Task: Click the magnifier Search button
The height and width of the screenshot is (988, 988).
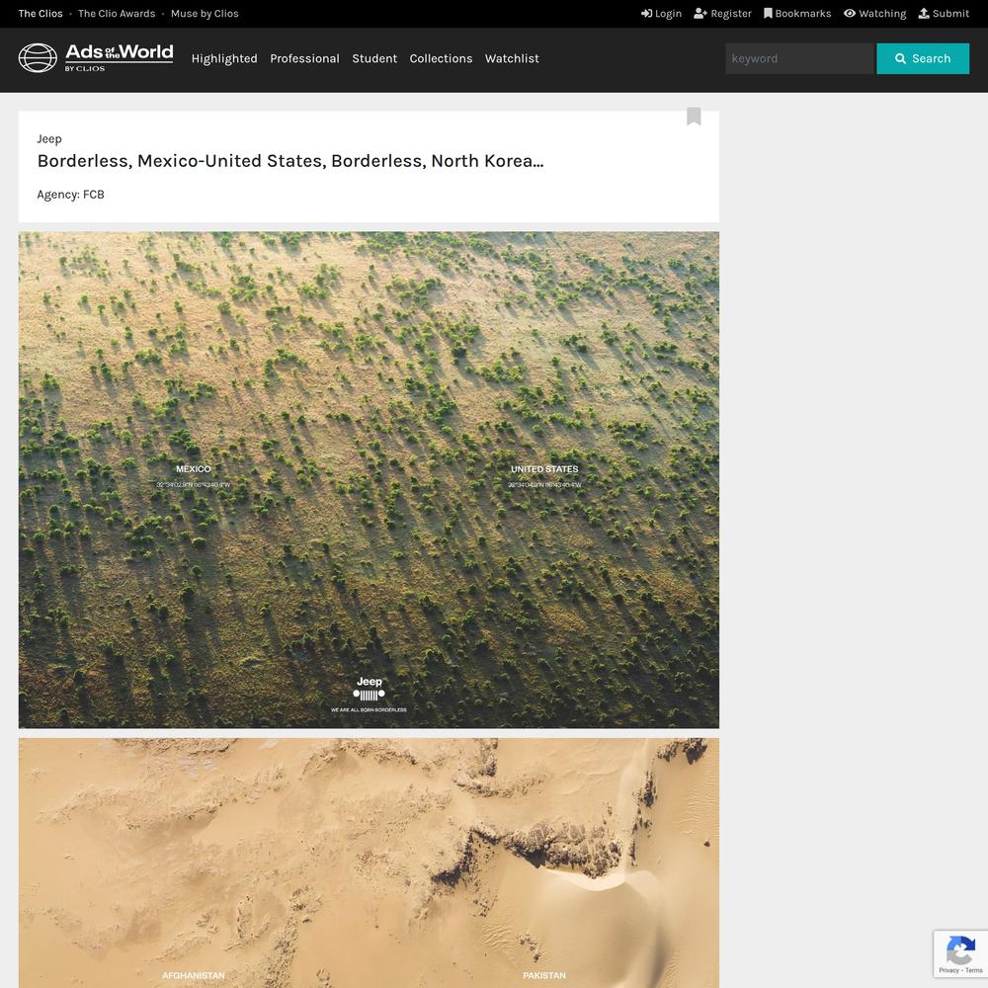Action: coord(923,58)
